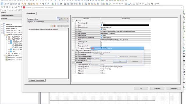
Task: Click the digit 4 icon in right toolbar
Action: tap(184, 53)
